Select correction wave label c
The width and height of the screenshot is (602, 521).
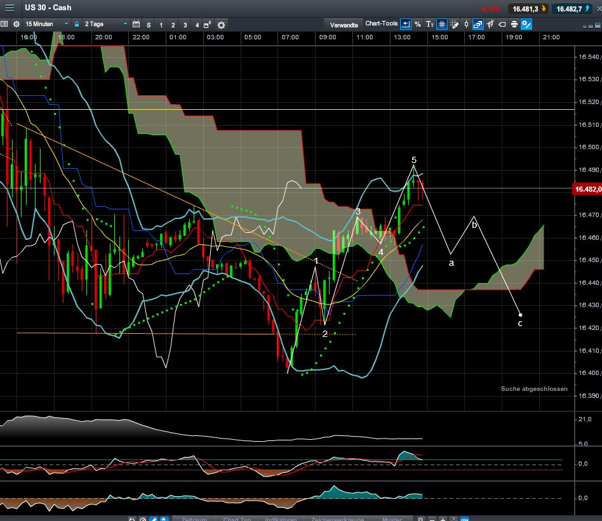click(520, 324)
